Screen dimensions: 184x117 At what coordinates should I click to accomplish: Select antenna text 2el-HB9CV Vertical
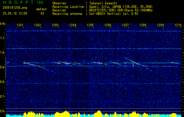105,14
